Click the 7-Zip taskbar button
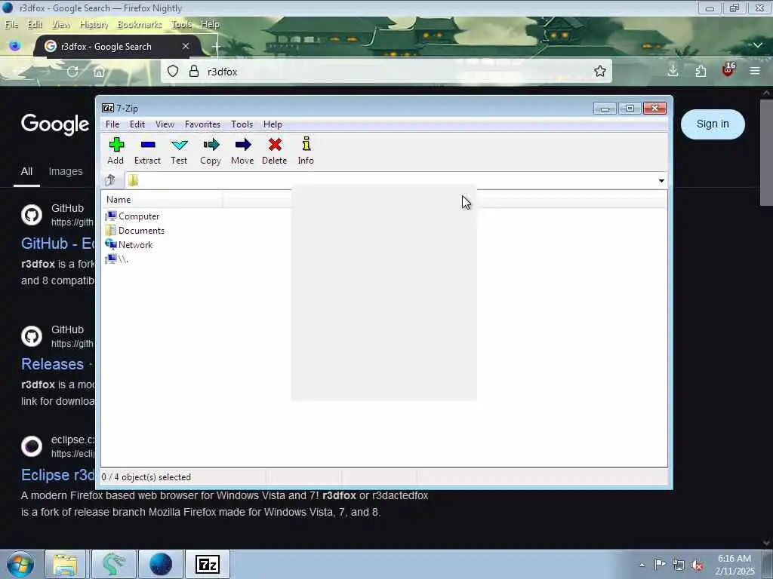The height and width of the screenshot is (579, 773). click(x=207, y=564)
